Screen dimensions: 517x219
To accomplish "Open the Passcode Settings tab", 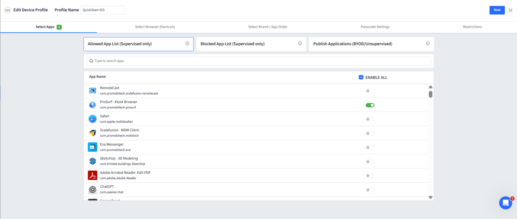I will (x=375, y=27).
